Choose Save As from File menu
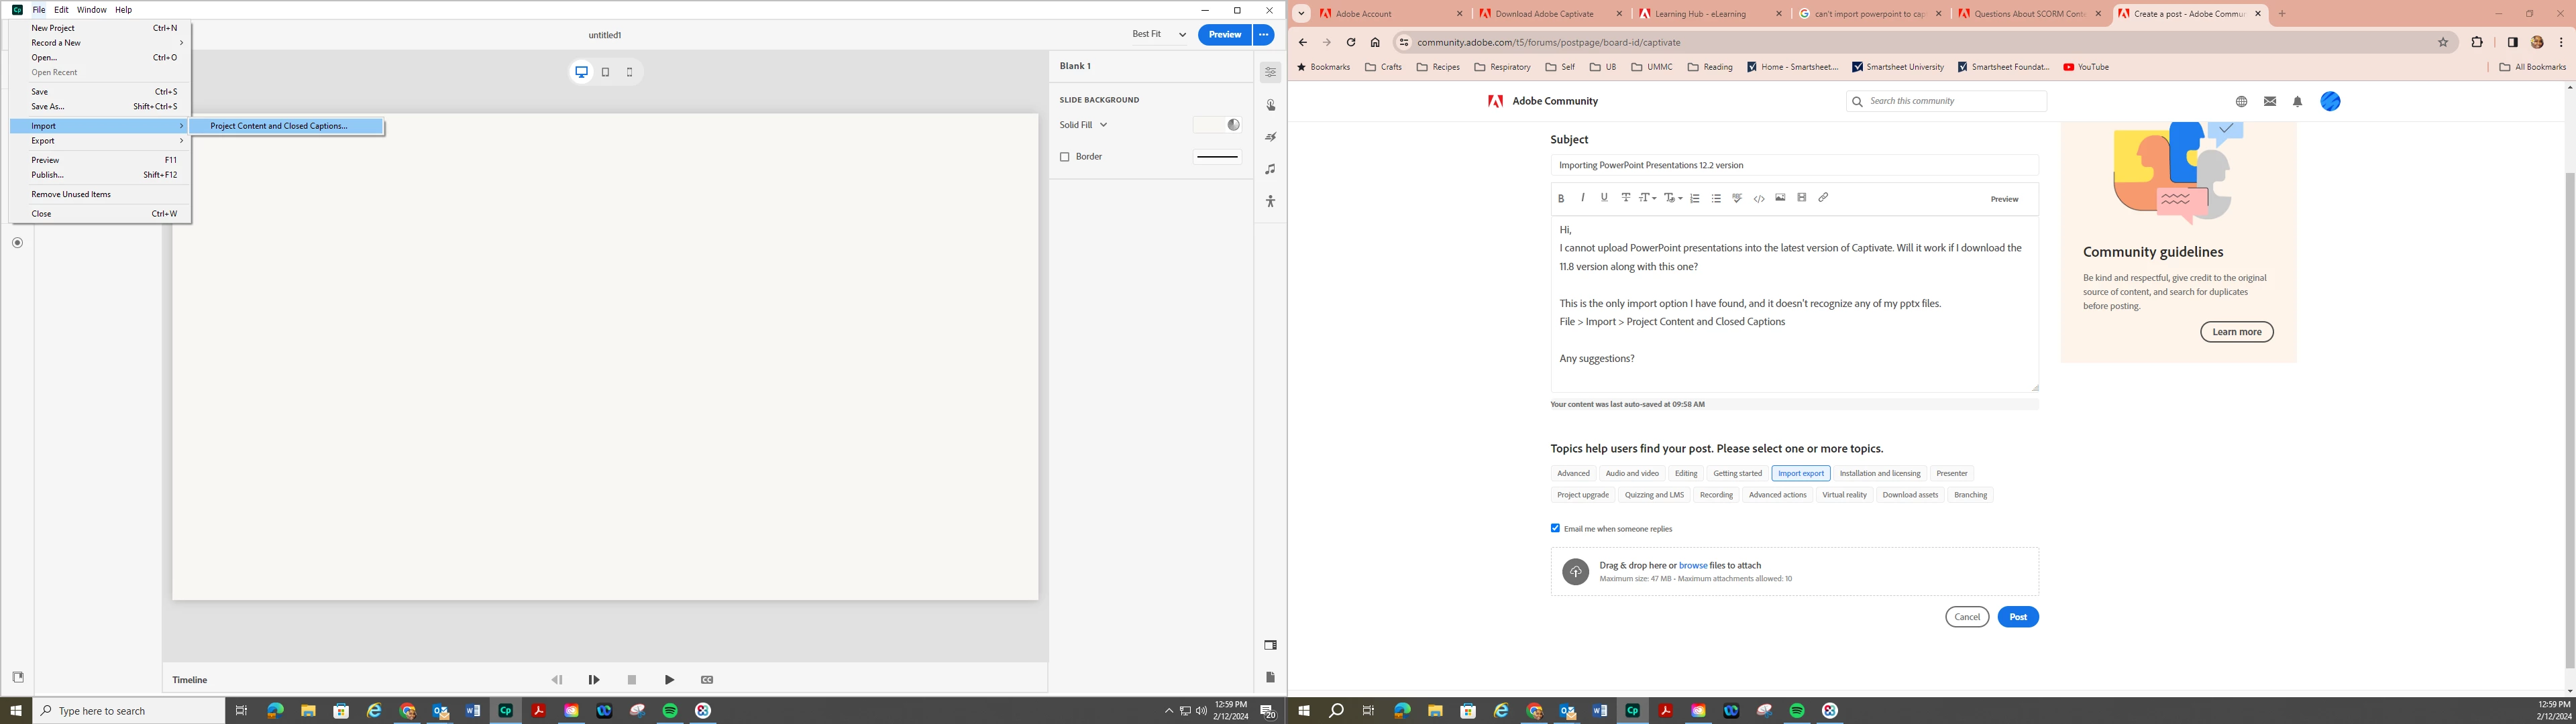The width and height of the screenshot is (2576, 724). click(x=48, y=106)
